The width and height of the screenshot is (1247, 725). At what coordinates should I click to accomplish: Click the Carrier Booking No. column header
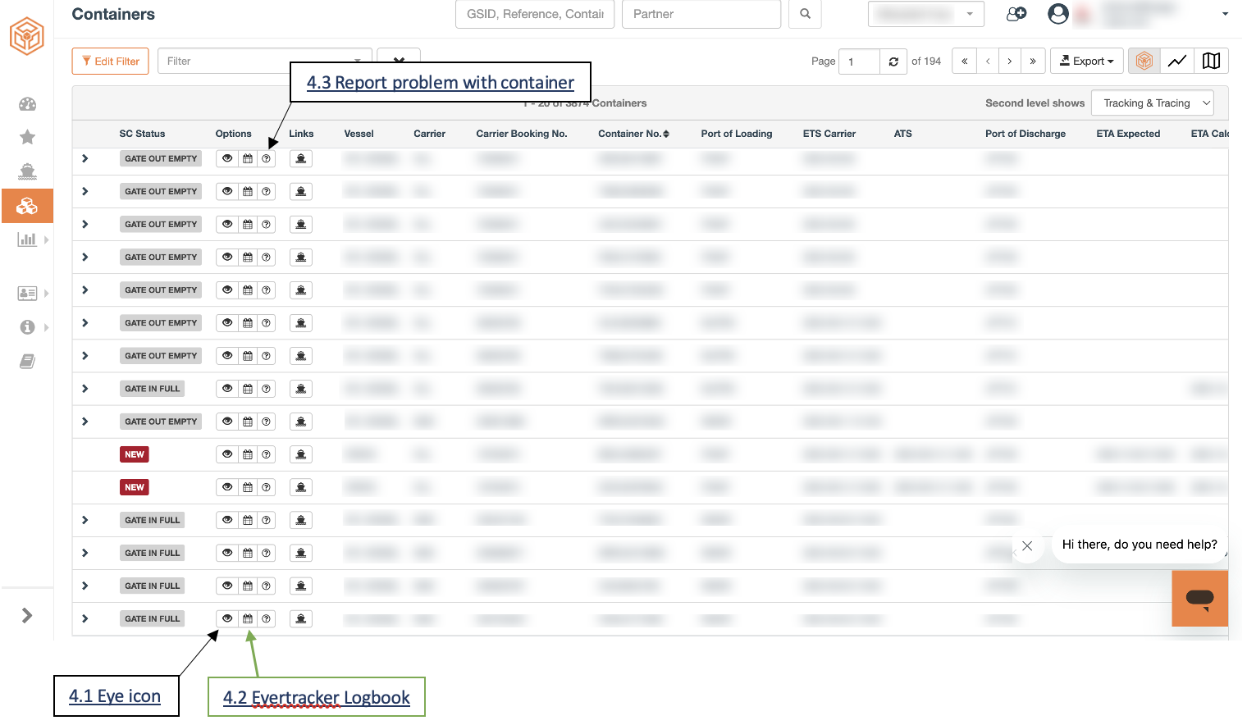(x=521, y=134)
